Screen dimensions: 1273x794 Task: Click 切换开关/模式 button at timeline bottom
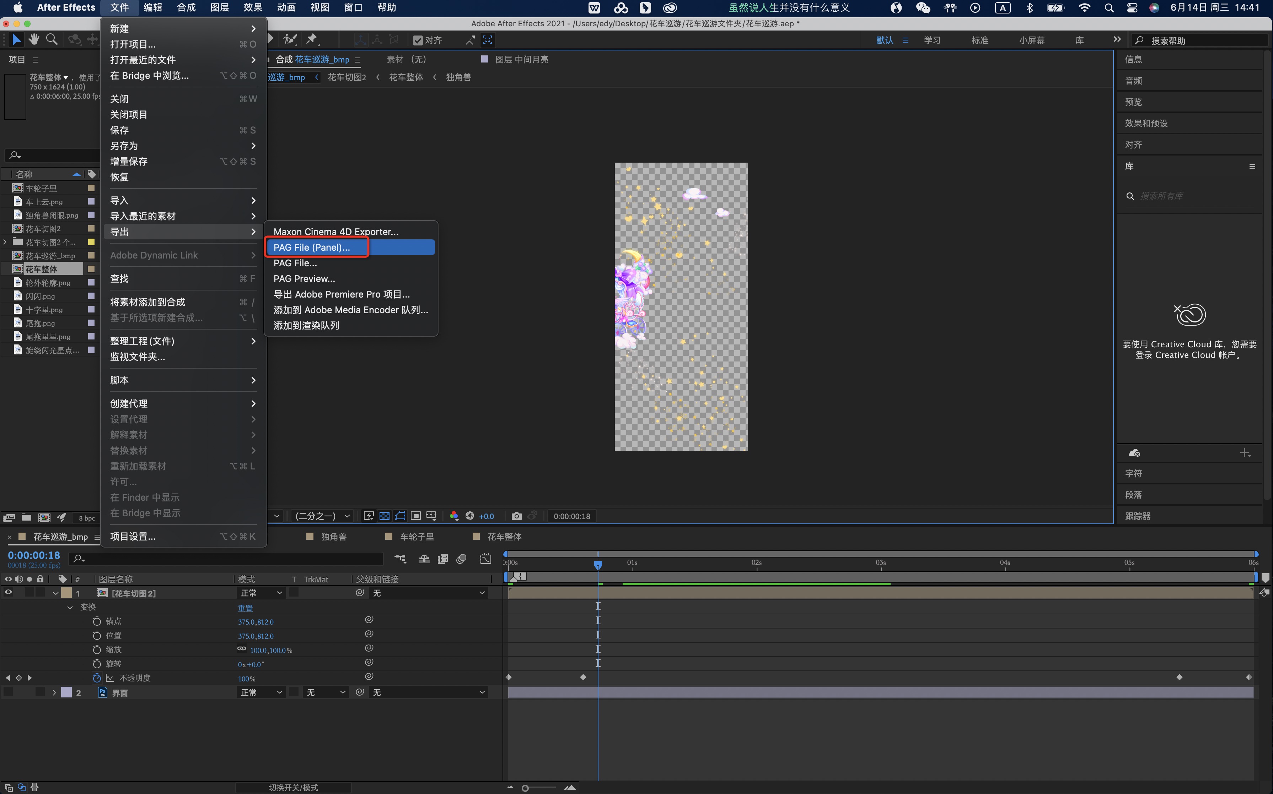(x=293, y=787)
